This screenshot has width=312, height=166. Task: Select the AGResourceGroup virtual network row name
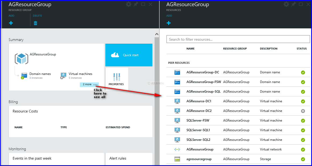click(200, 149)
